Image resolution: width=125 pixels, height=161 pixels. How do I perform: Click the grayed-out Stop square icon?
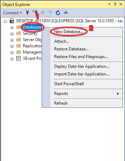tap(43, 13)
